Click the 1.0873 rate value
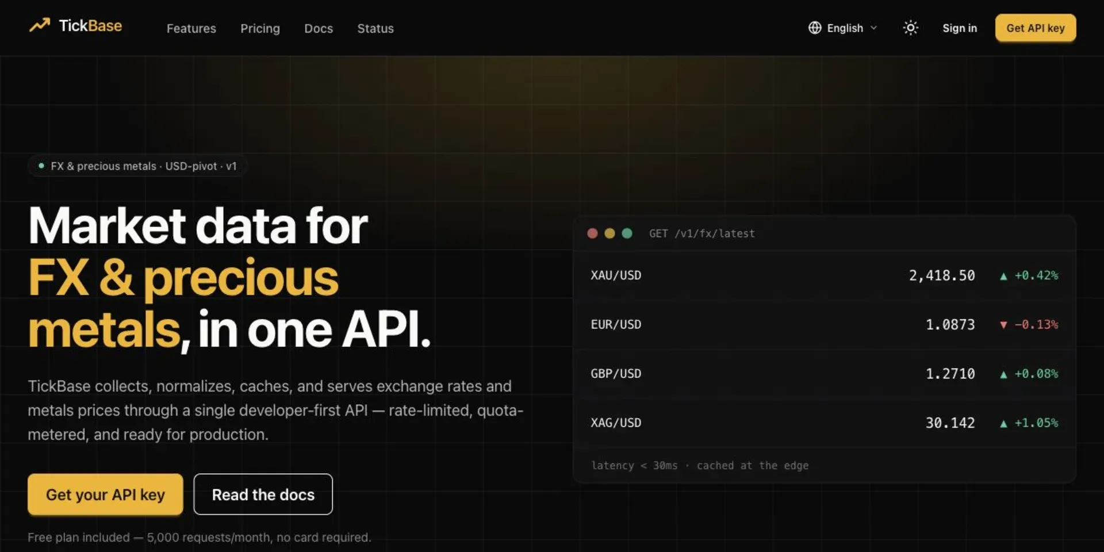Viewport: 1104px width, 552px height. coord(950,324)
